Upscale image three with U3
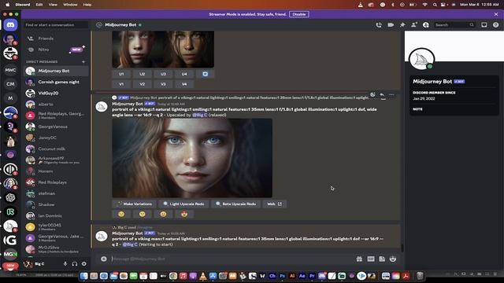This screenshot has height=283, width=504. point(163,74)
